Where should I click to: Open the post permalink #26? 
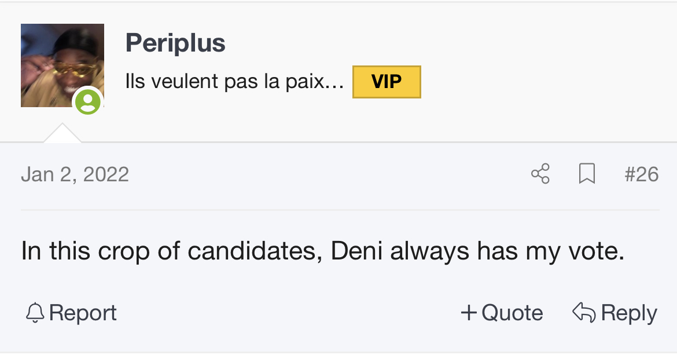click(642, 174)
